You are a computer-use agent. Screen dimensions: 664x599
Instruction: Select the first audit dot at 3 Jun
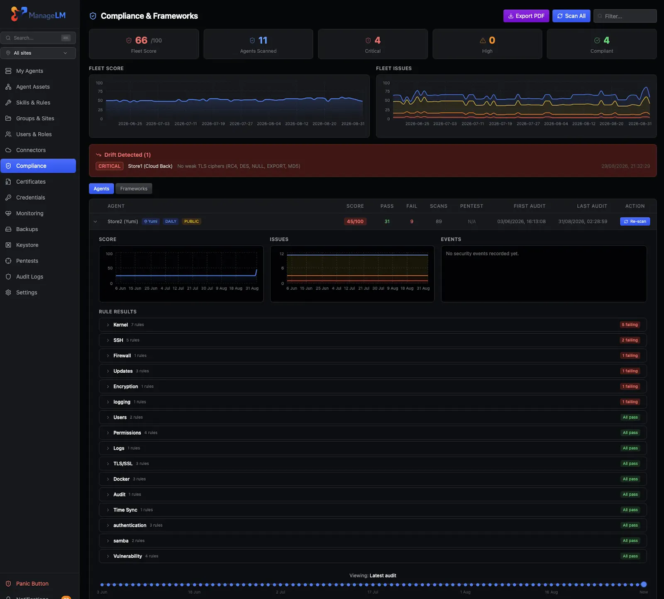pos(102,584)
